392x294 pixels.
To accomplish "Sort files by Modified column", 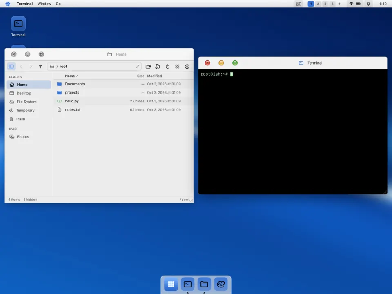I will pos(154,76).
